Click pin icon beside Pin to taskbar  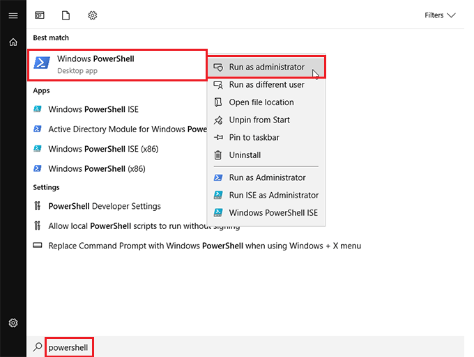tap(218, 137)
